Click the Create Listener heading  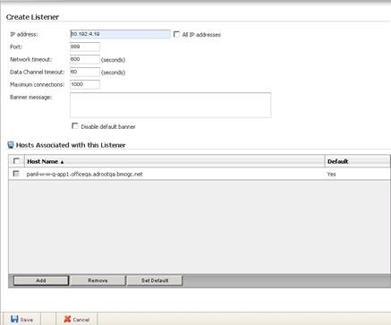click(32, 17)
